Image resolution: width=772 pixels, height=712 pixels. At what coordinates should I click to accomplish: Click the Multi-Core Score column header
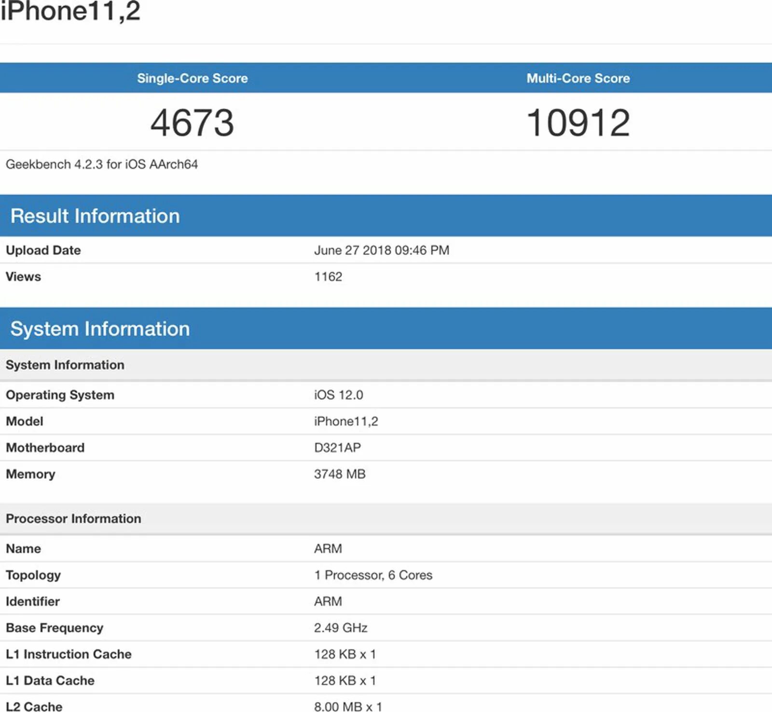click(578, 78)
